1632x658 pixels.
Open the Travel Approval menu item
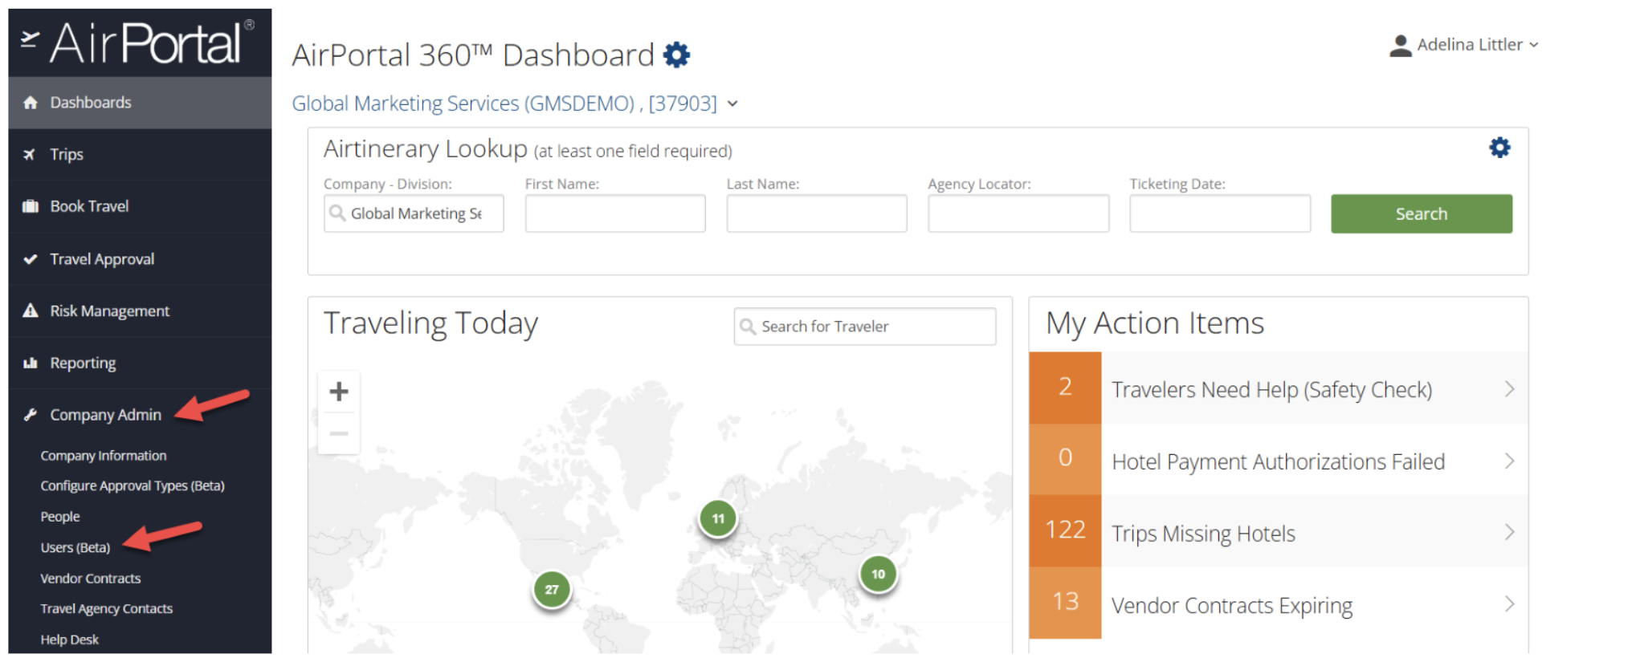tap(140, 259)
